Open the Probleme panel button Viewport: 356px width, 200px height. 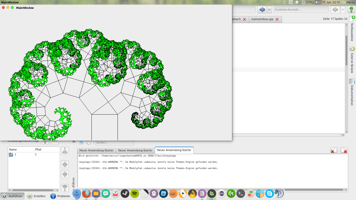click(60, 196)
